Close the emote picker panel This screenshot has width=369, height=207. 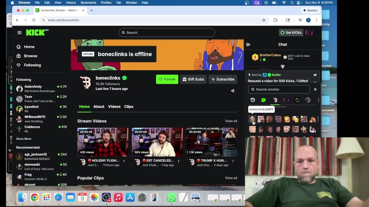coord(315,89)
